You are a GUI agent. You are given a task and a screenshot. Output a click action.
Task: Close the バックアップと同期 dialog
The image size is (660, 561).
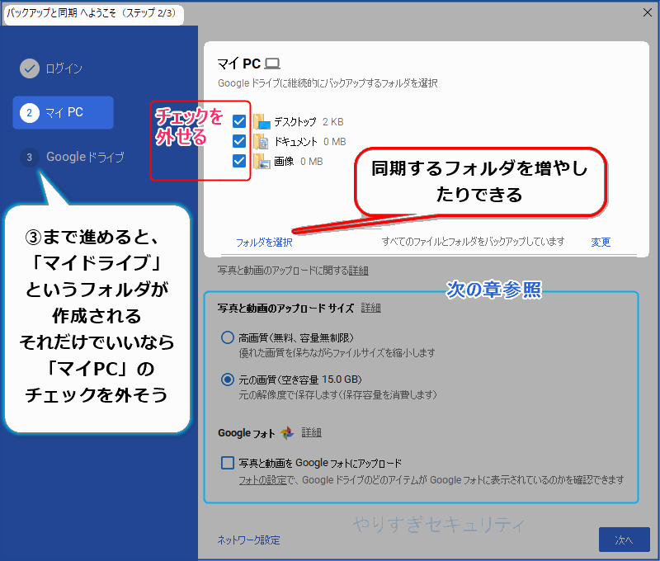pos(648,12)
